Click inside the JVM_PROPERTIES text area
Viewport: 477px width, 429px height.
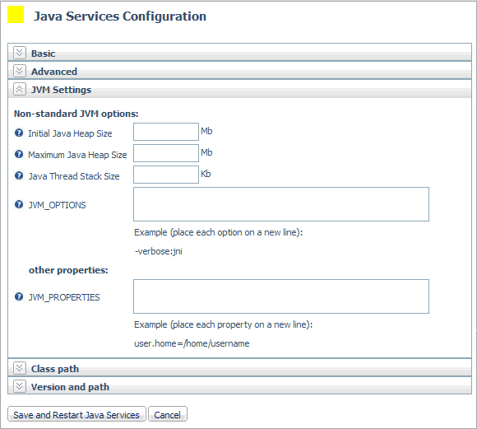[x=281, y=296]
